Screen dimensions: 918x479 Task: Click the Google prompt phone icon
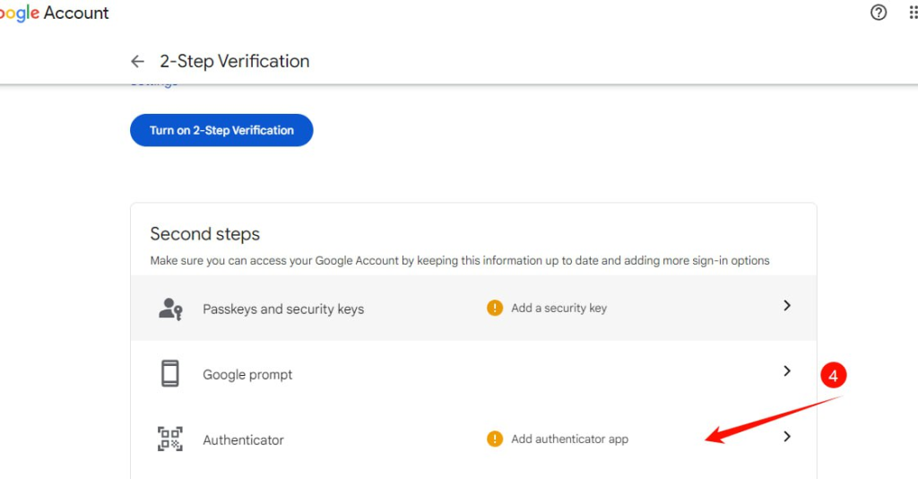click(170, 373)
